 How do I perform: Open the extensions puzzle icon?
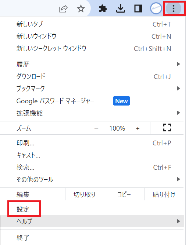(103, 8)
